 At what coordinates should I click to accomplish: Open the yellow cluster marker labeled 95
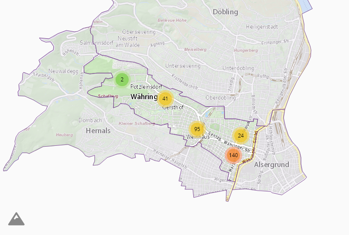pos(197,129)
